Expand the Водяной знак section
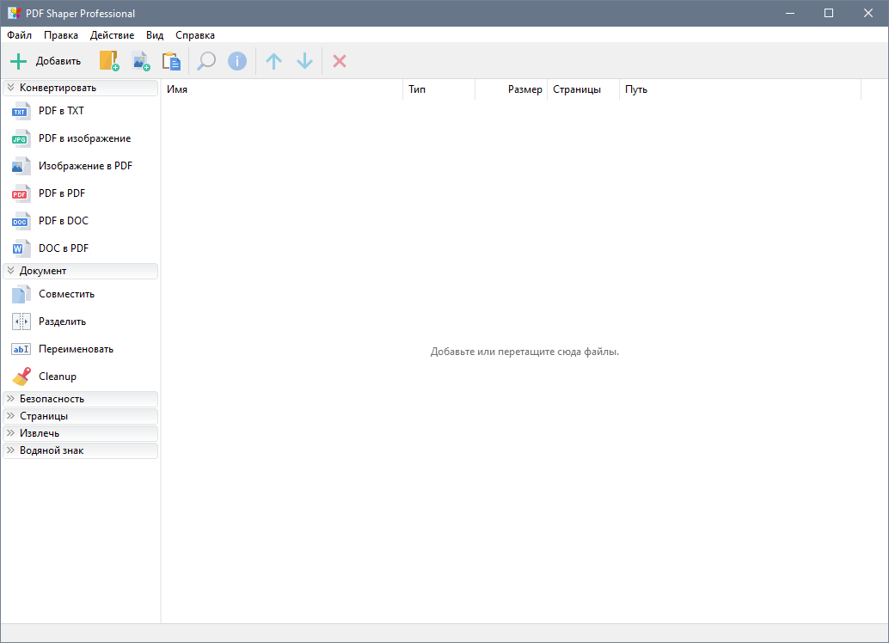The height and width of the screenshot is (643, 889). click(81, 450)
